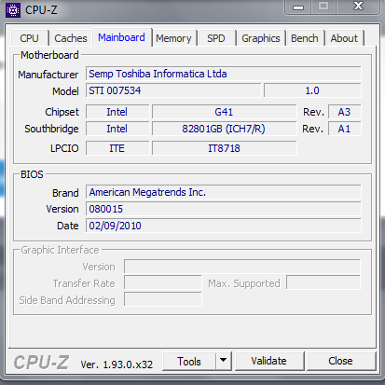Click the Validate button
385x385 pixels.
pos(269,361)
